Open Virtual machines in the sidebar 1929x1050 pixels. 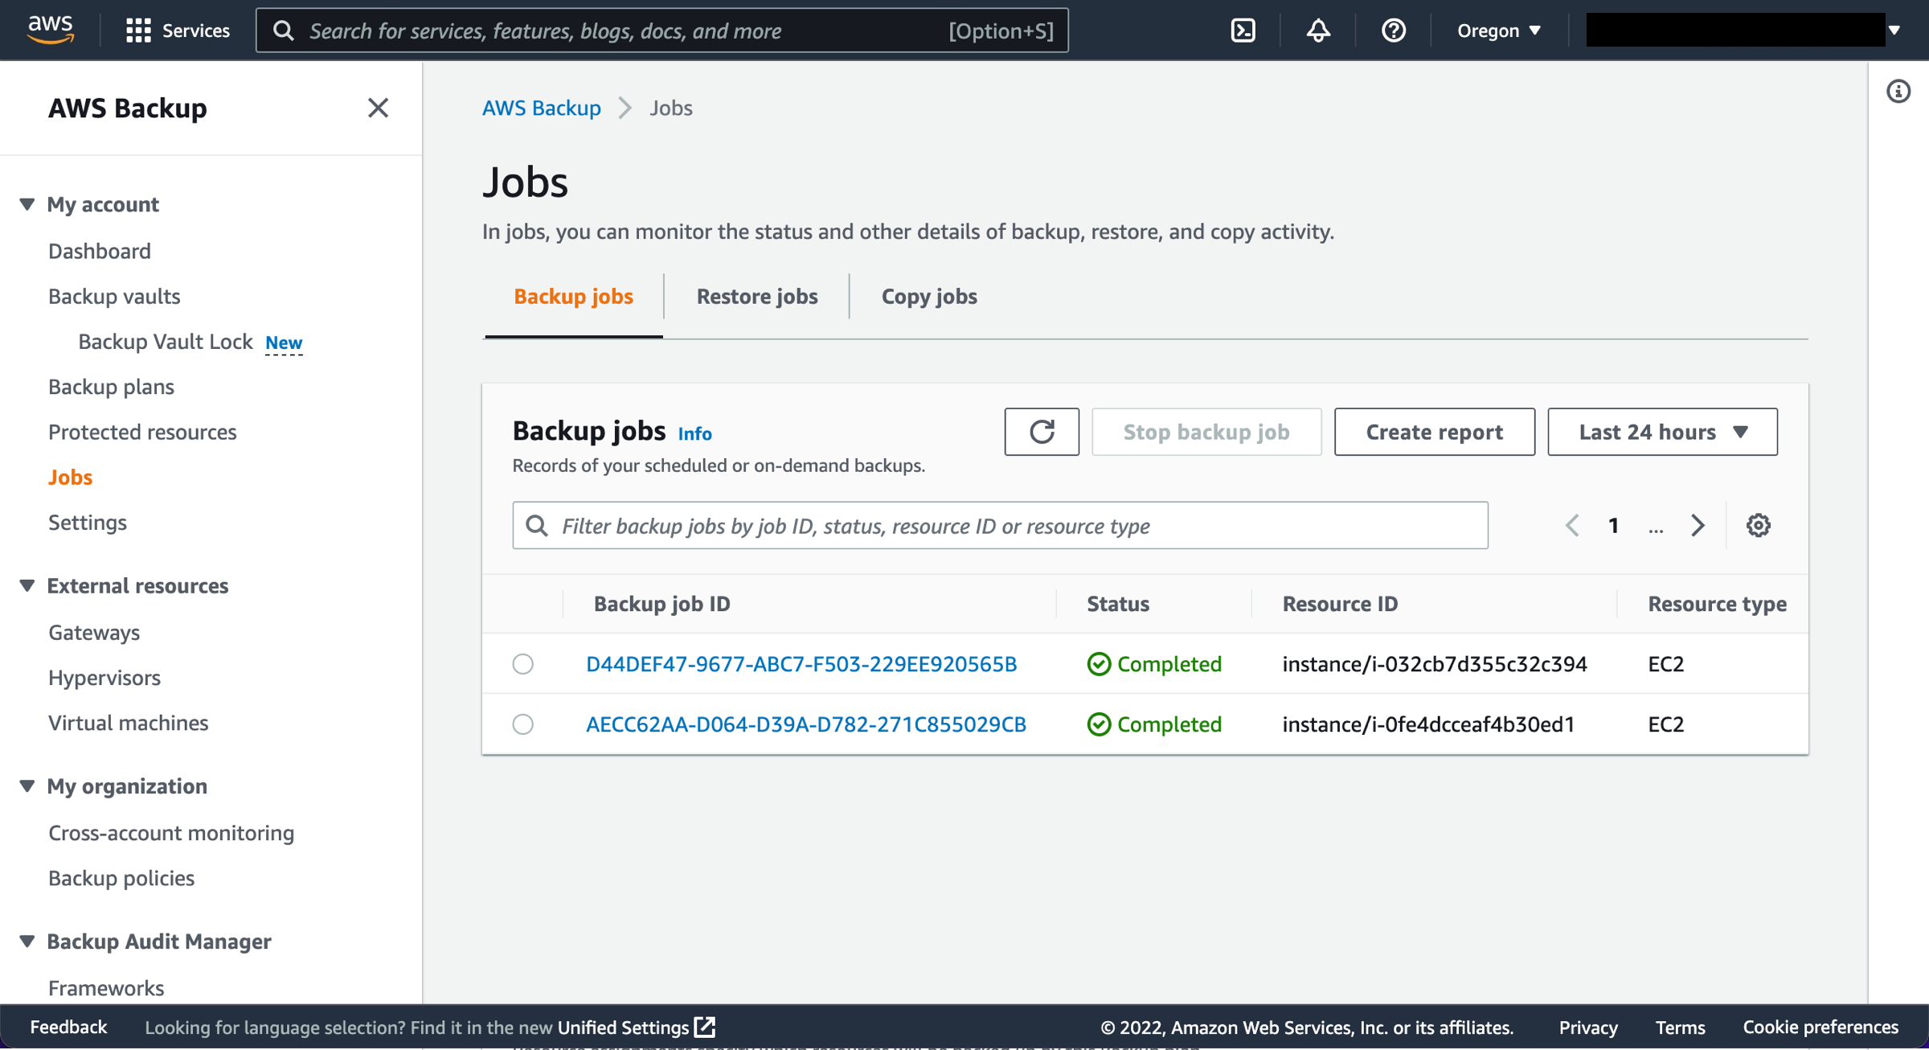coord(128,723)
